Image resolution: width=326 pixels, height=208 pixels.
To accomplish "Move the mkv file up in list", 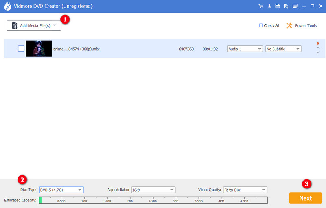I will pos(318,48).
